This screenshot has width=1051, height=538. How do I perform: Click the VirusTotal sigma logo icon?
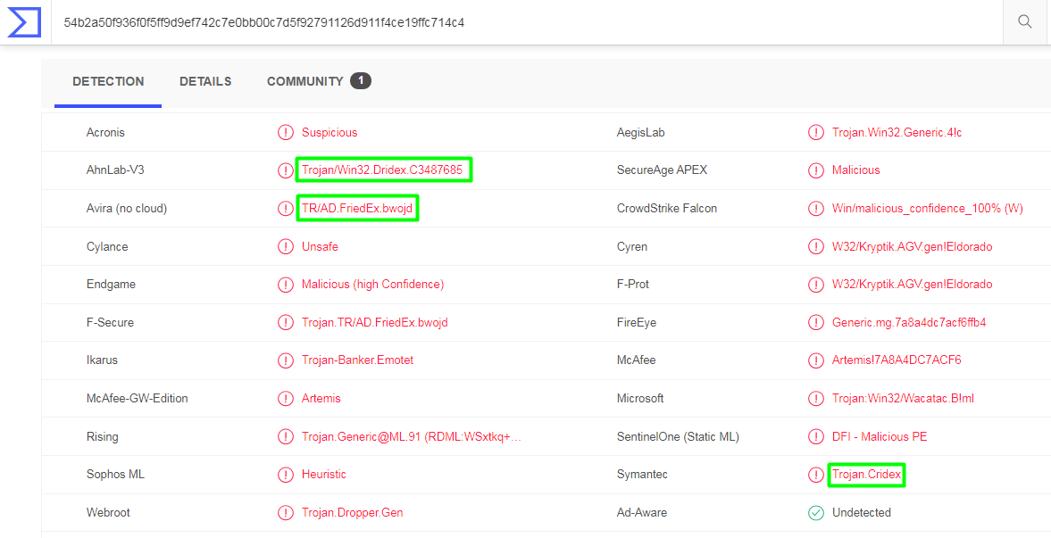click(x=25, y=21)
